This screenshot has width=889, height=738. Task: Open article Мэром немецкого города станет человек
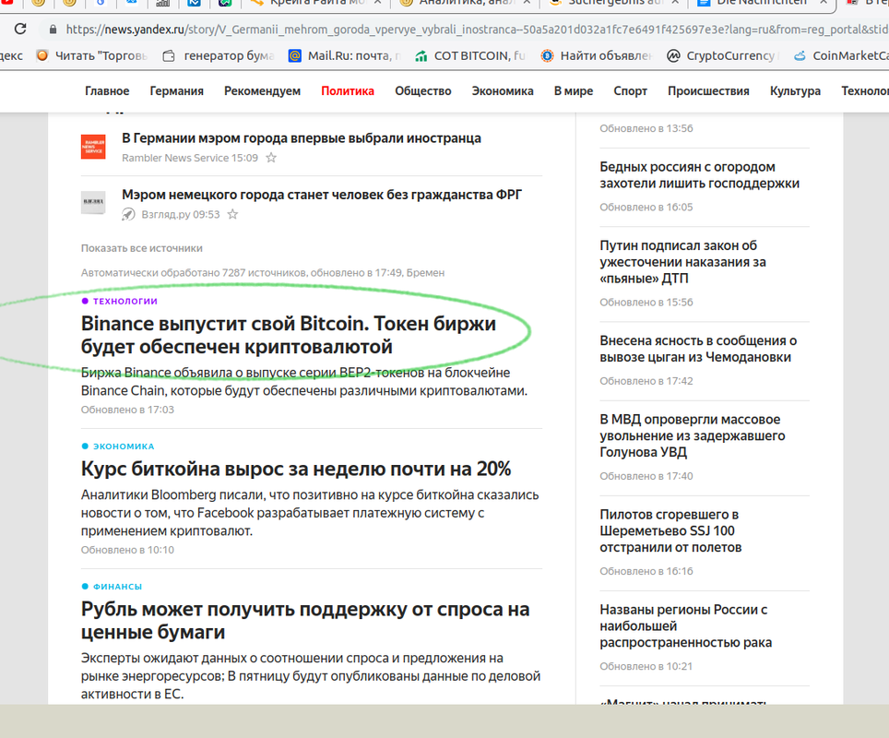coord(322,195)
